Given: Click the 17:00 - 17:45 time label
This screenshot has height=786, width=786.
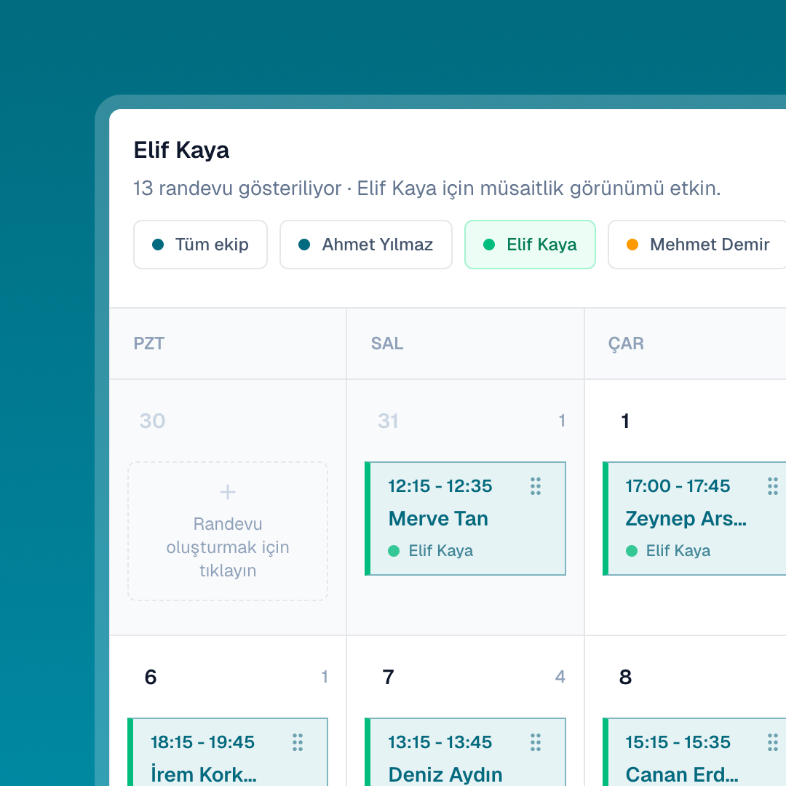Looking at the screenshot, I should click(x=678, y=486).
